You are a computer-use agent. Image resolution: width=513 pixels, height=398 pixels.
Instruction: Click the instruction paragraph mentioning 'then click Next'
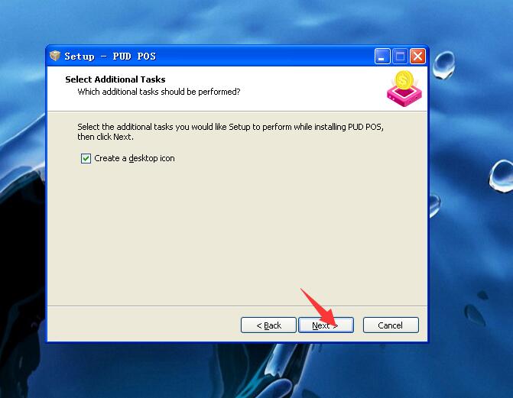pyautogui.click(x=230, y=132)
